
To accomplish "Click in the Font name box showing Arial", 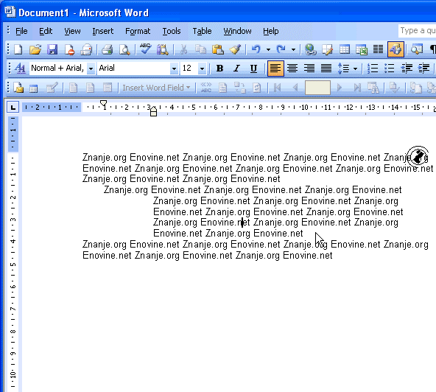I will pyautogui.click(x=133, y=69).
